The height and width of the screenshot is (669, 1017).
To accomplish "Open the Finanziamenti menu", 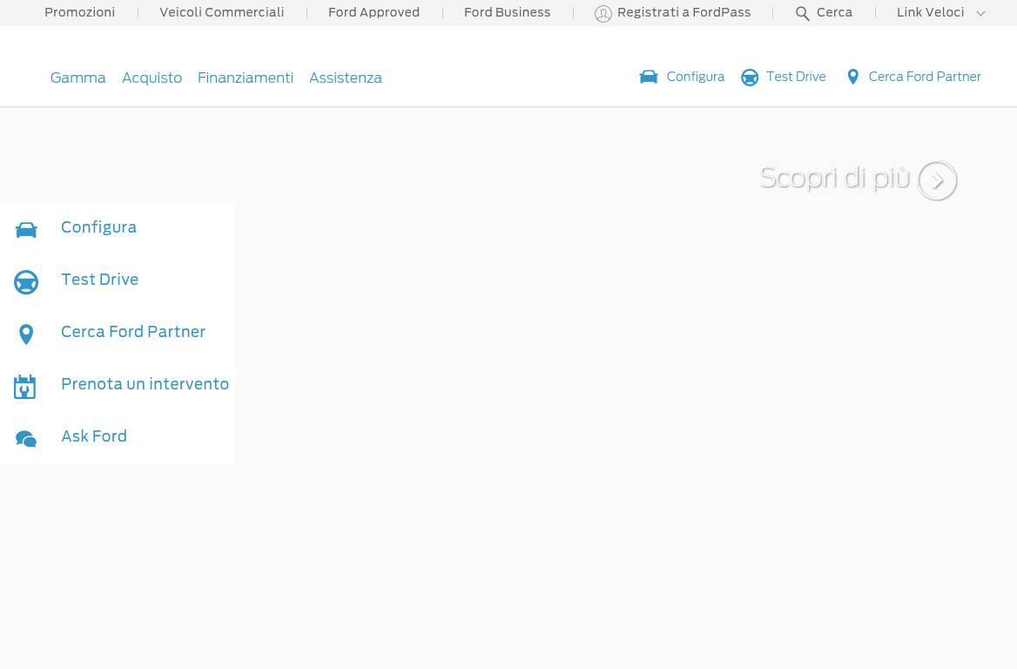I will (x=246, y=78).
